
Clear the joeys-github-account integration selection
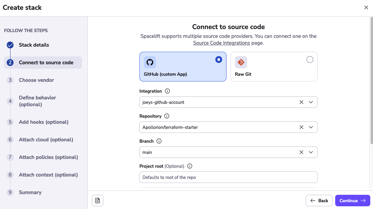(x=301, y=102)
